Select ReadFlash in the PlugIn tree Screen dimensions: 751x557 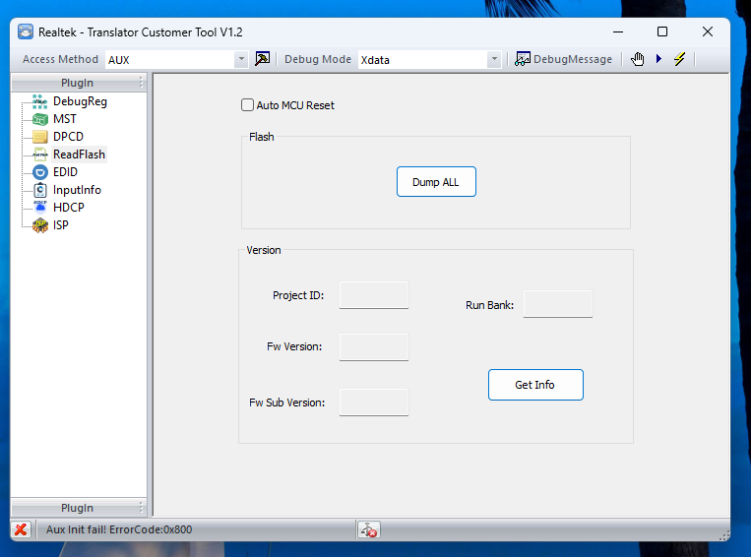[79, 155]
